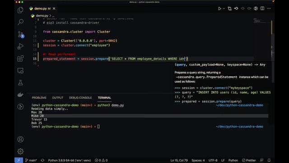Switch to the PROBLEMS panel tab

[x=39, y=98]
